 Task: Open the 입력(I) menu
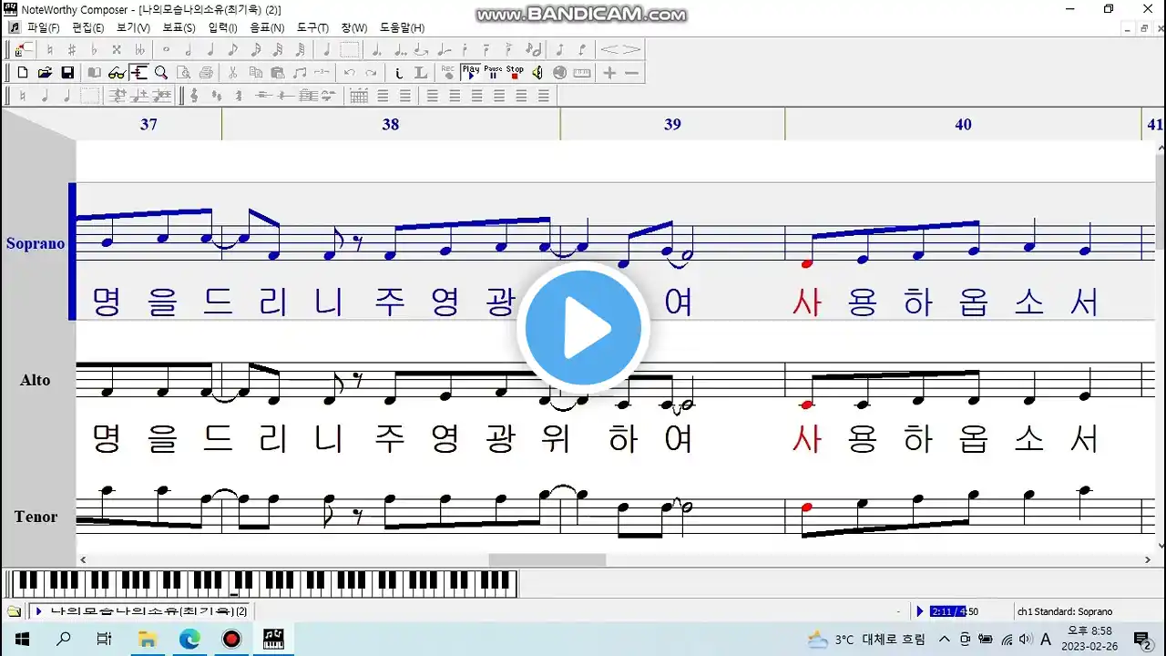[x=223, y=27]
